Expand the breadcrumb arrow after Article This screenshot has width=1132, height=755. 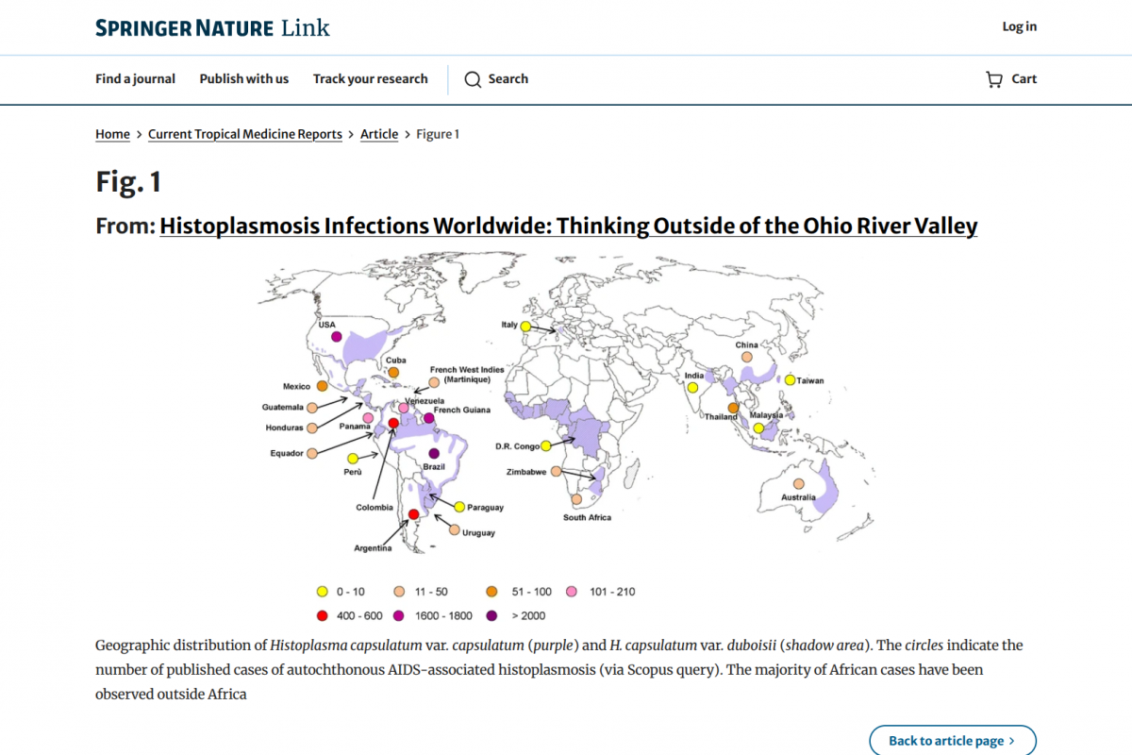tap(406, 134)
